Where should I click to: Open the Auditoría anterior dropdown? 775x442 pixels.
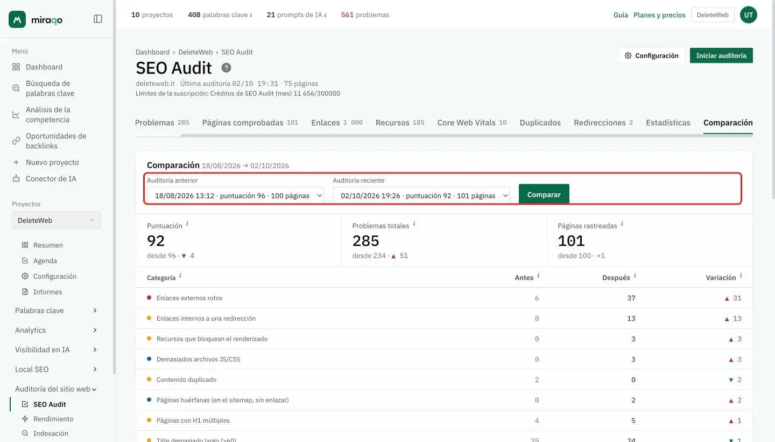(x=236, y=196)
